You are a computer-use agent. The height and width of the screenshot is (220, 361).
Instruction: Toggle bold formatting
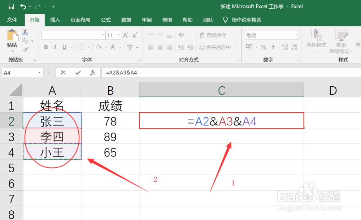[46, 47]
